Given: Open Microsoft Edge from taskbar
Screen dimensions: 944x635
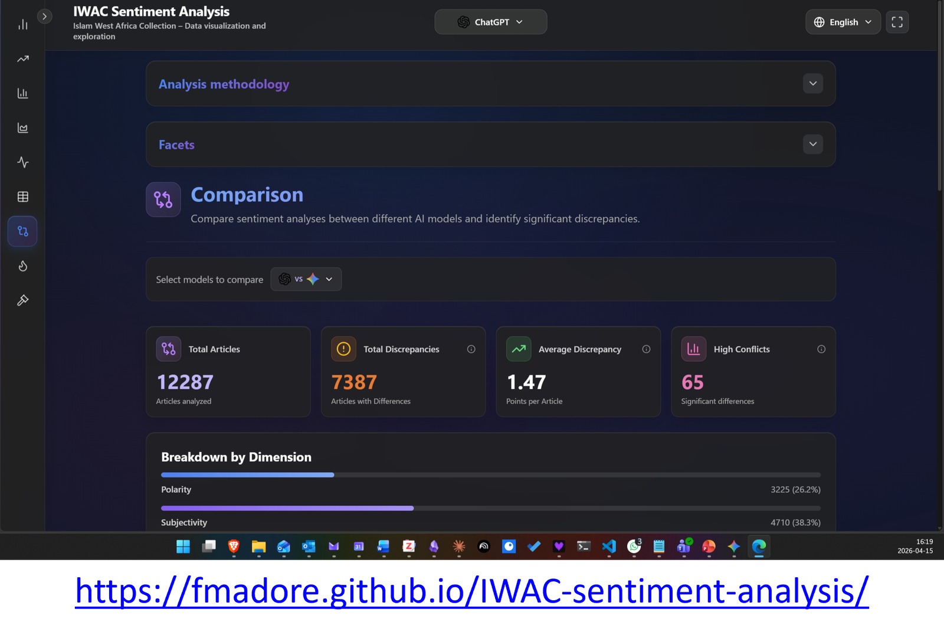Looking at the screenshot, I should (x=759, y=546).
